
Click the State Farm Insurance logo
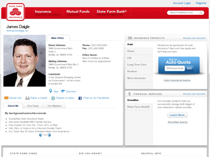[x=15, y=12]
